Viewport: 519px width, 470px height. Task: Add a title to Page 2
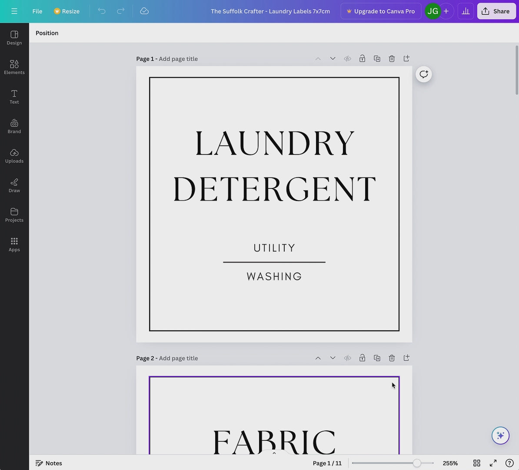[178, 358]
